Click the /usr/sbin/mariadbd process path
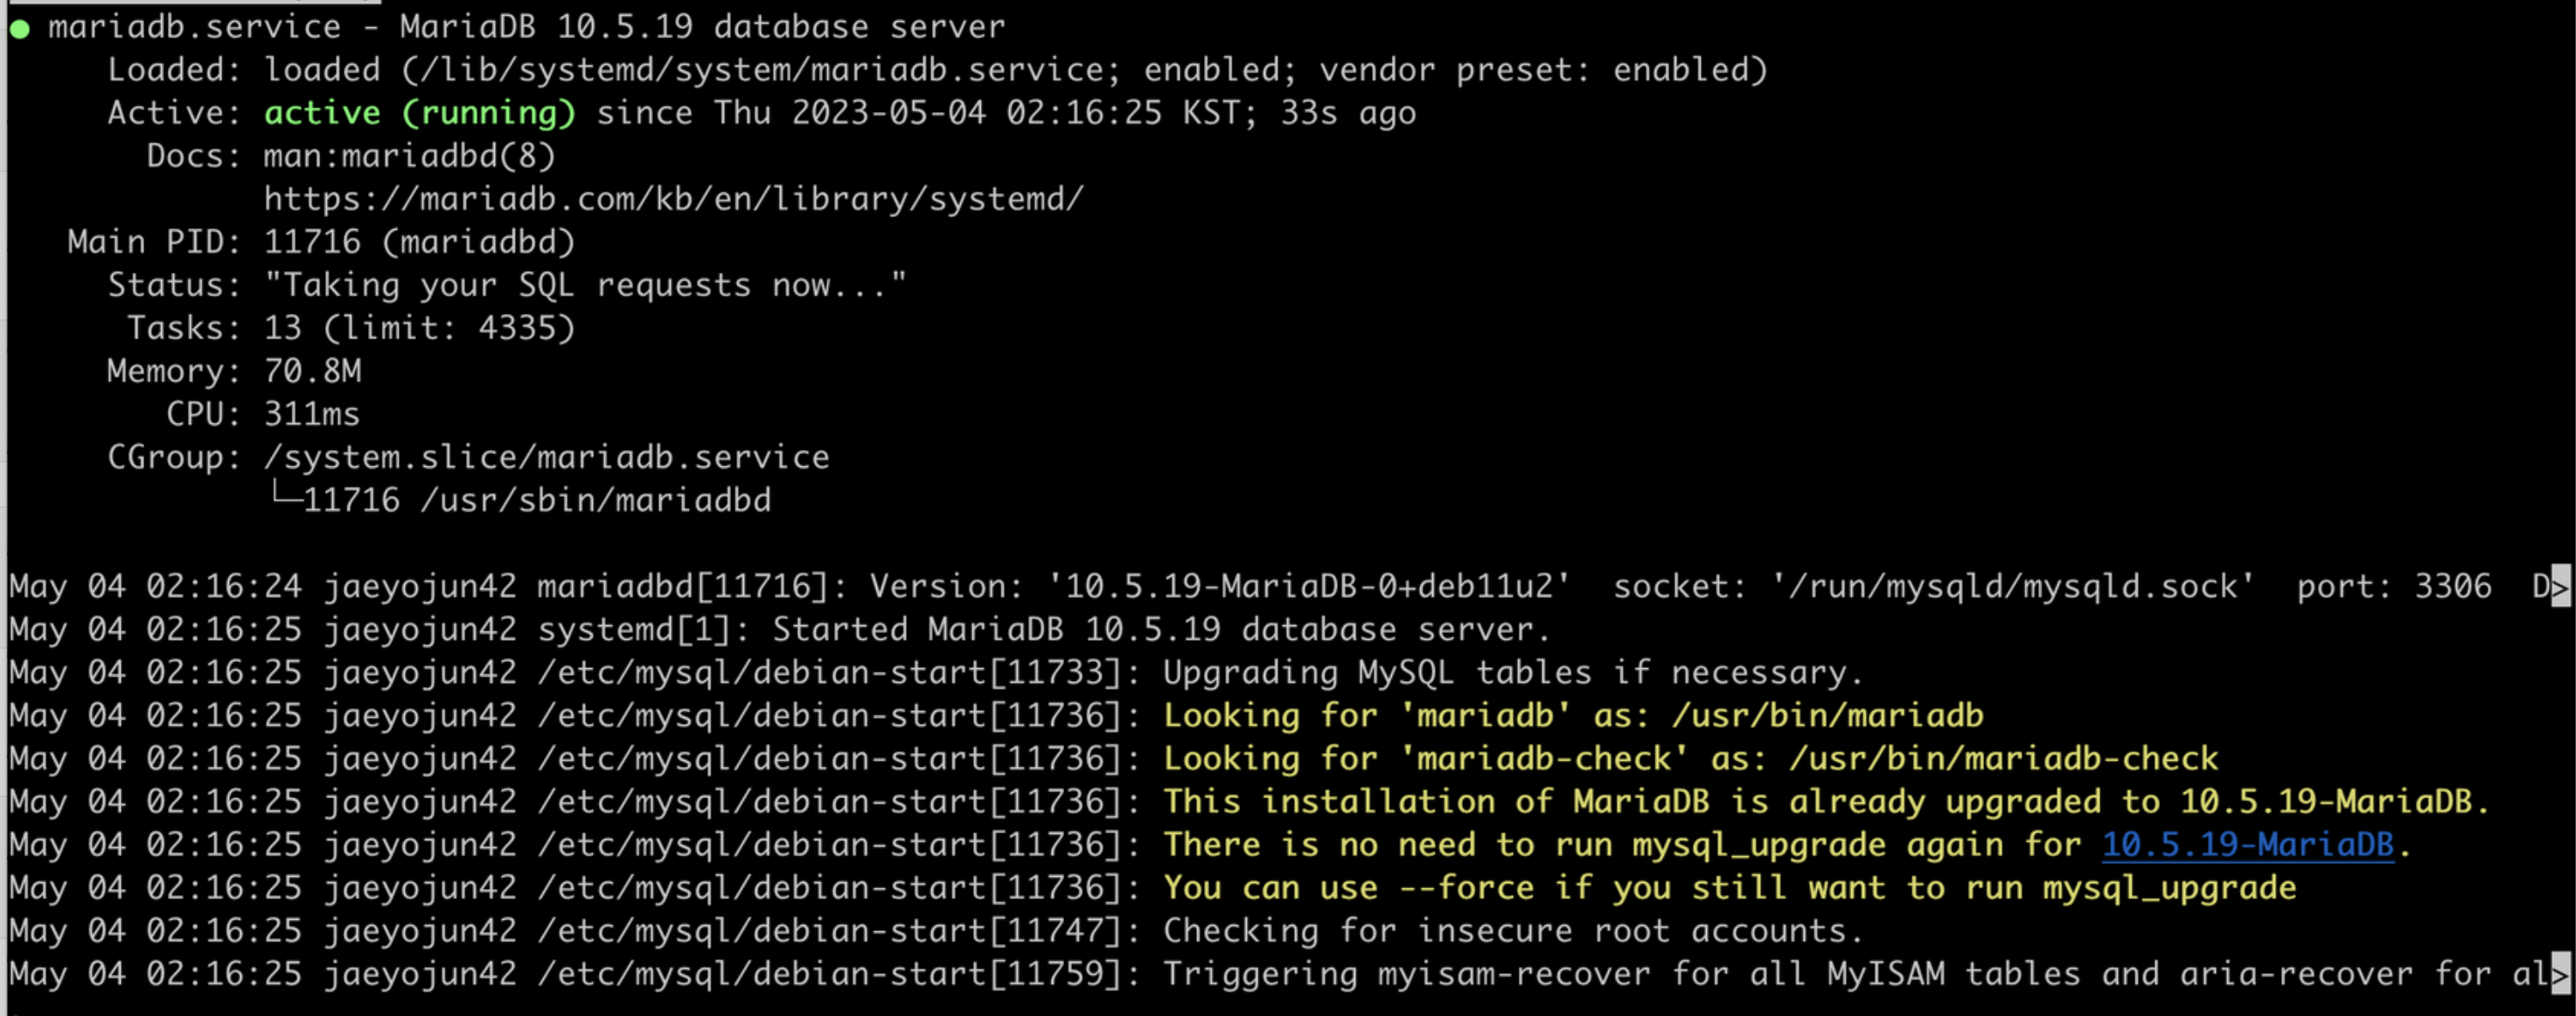2576x1016 pixels. pyautogui.click(x=595, y=500)
